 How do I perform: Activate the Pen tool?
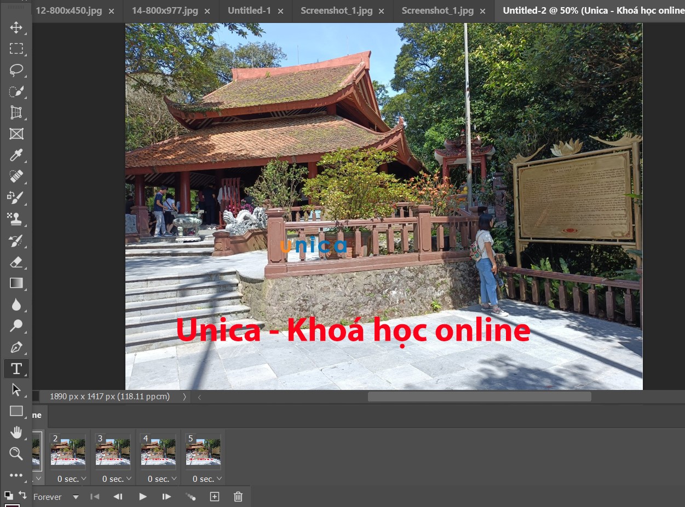pyautogui.click(x=16, y=347)
